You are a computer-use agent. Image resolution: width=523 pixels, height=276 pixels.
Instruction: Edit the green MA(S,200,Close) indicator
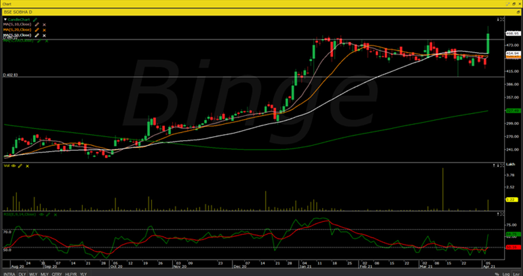(40, 41)
